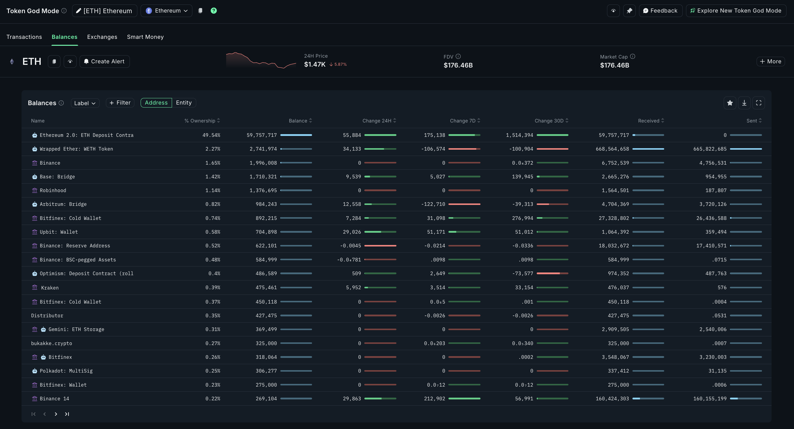Star the Balances panel as favorite
Screen dimensions: 794x429
click(x=730, y=103)
